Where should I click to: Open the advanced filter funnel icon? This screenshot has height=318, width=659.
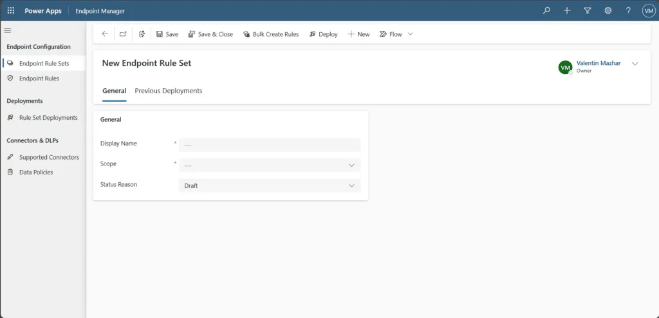[588, 11]
